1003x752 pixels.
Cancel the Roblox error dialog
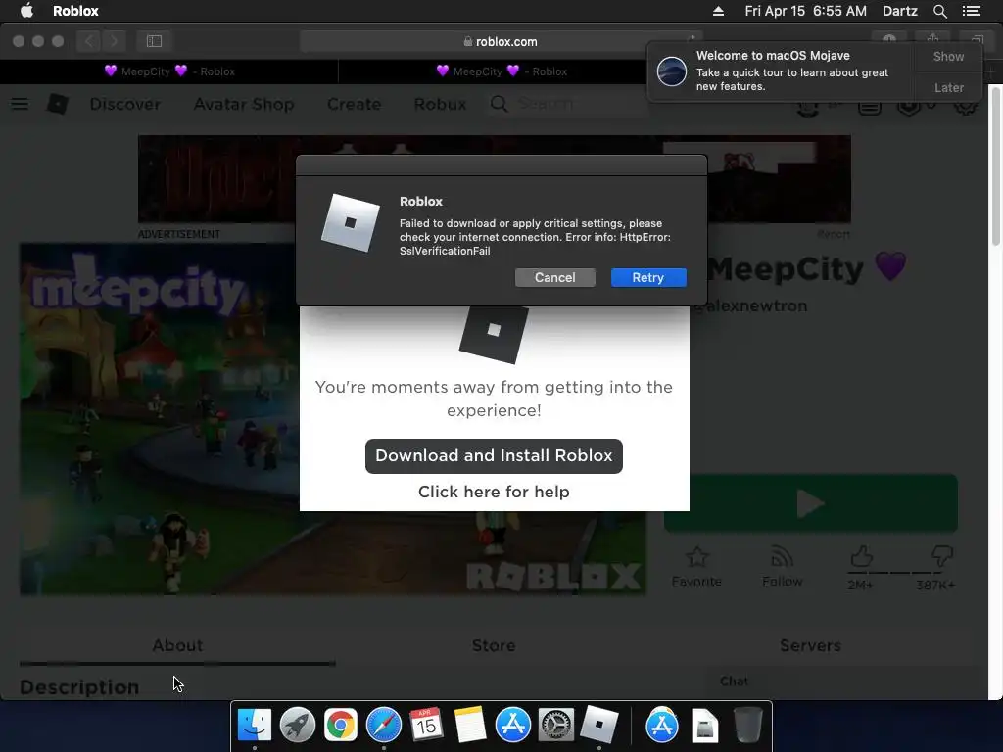tap(554, 277)
